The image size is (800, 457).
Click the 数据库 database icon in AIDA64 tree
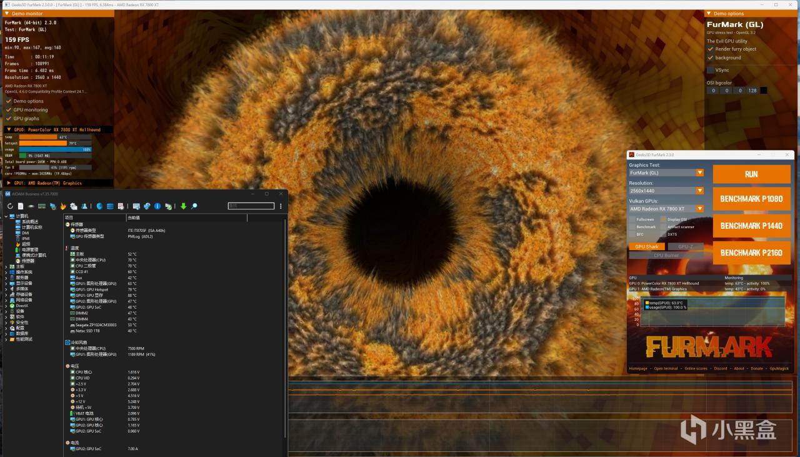point(12,334)
